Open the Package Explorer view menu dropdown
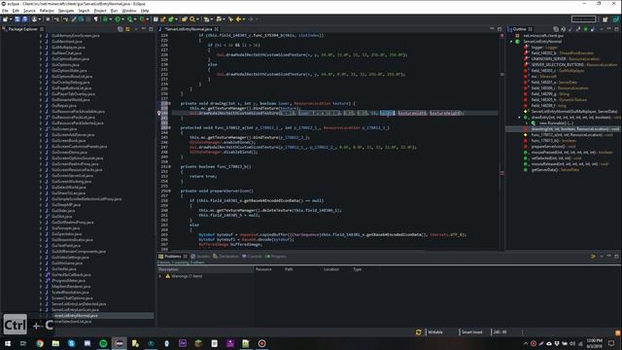 tap(136, 29)
